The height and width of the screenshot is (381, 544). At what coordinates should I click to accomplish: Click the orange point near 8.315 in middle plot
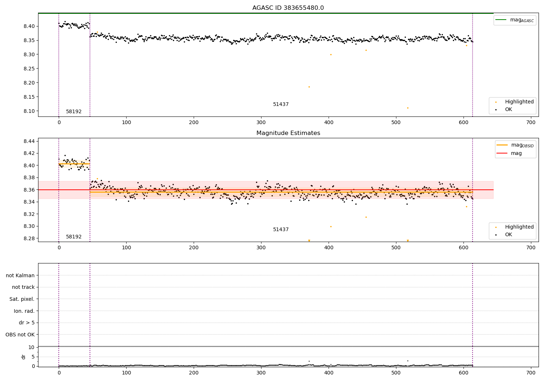(x=366, y=217)
